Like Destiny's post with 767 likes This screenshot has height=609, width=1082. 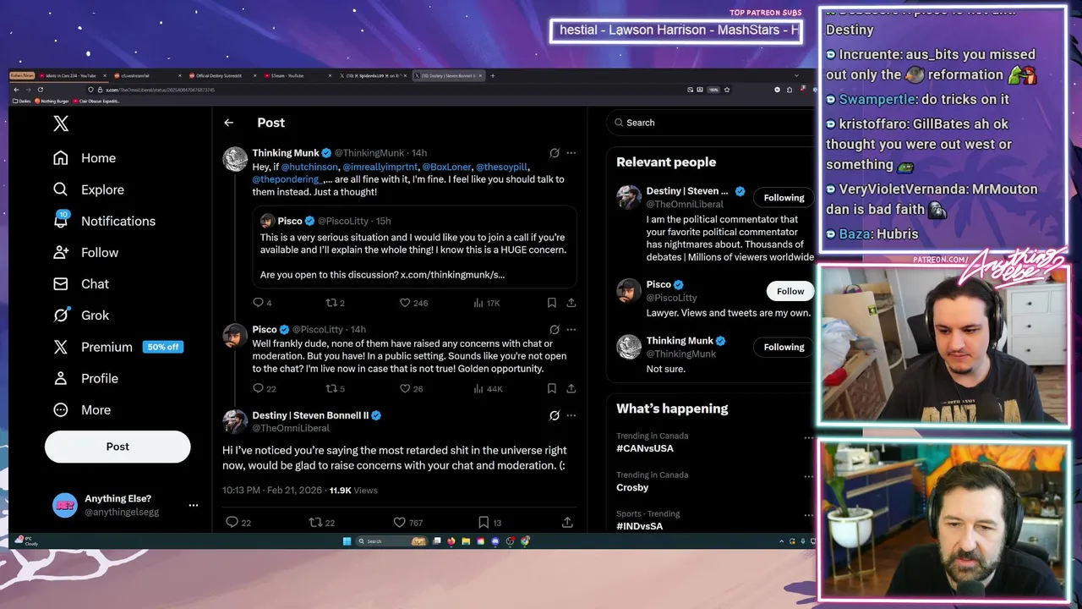[x=407, y=522]
